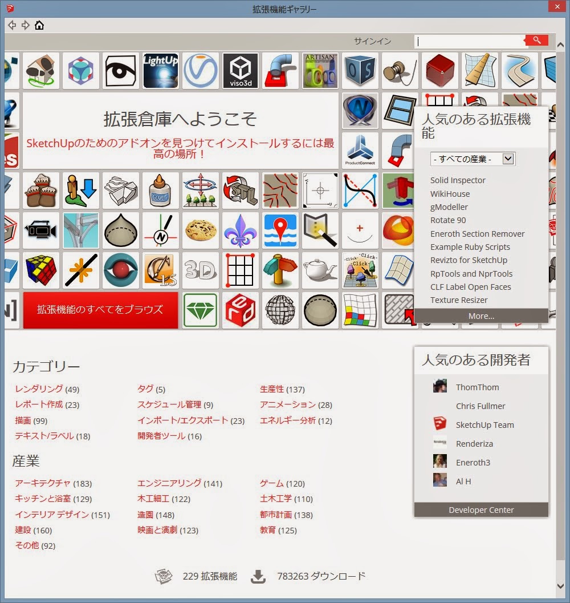Screen dimensions: 570x603
Task: View developer Chris Fullmer's profile
Action: [x=481, y=406]
